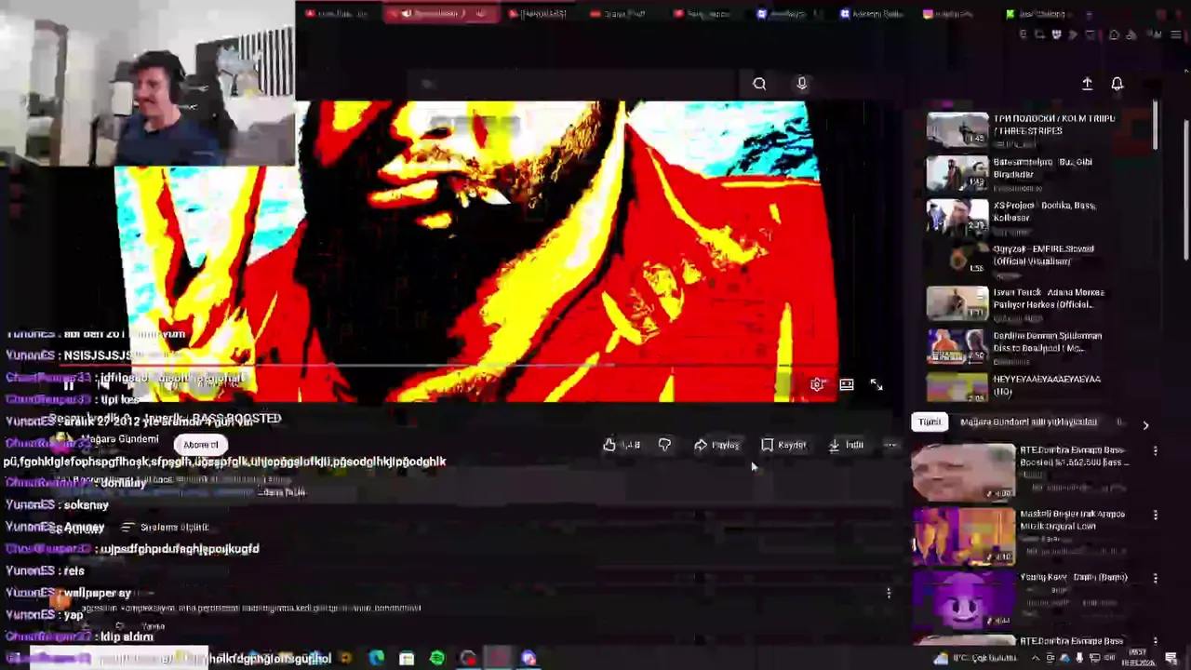The height and width of the screenshot is (670, 1191).
Task: Open THREE STRIPES recommended video
Action: [1021, 130]
